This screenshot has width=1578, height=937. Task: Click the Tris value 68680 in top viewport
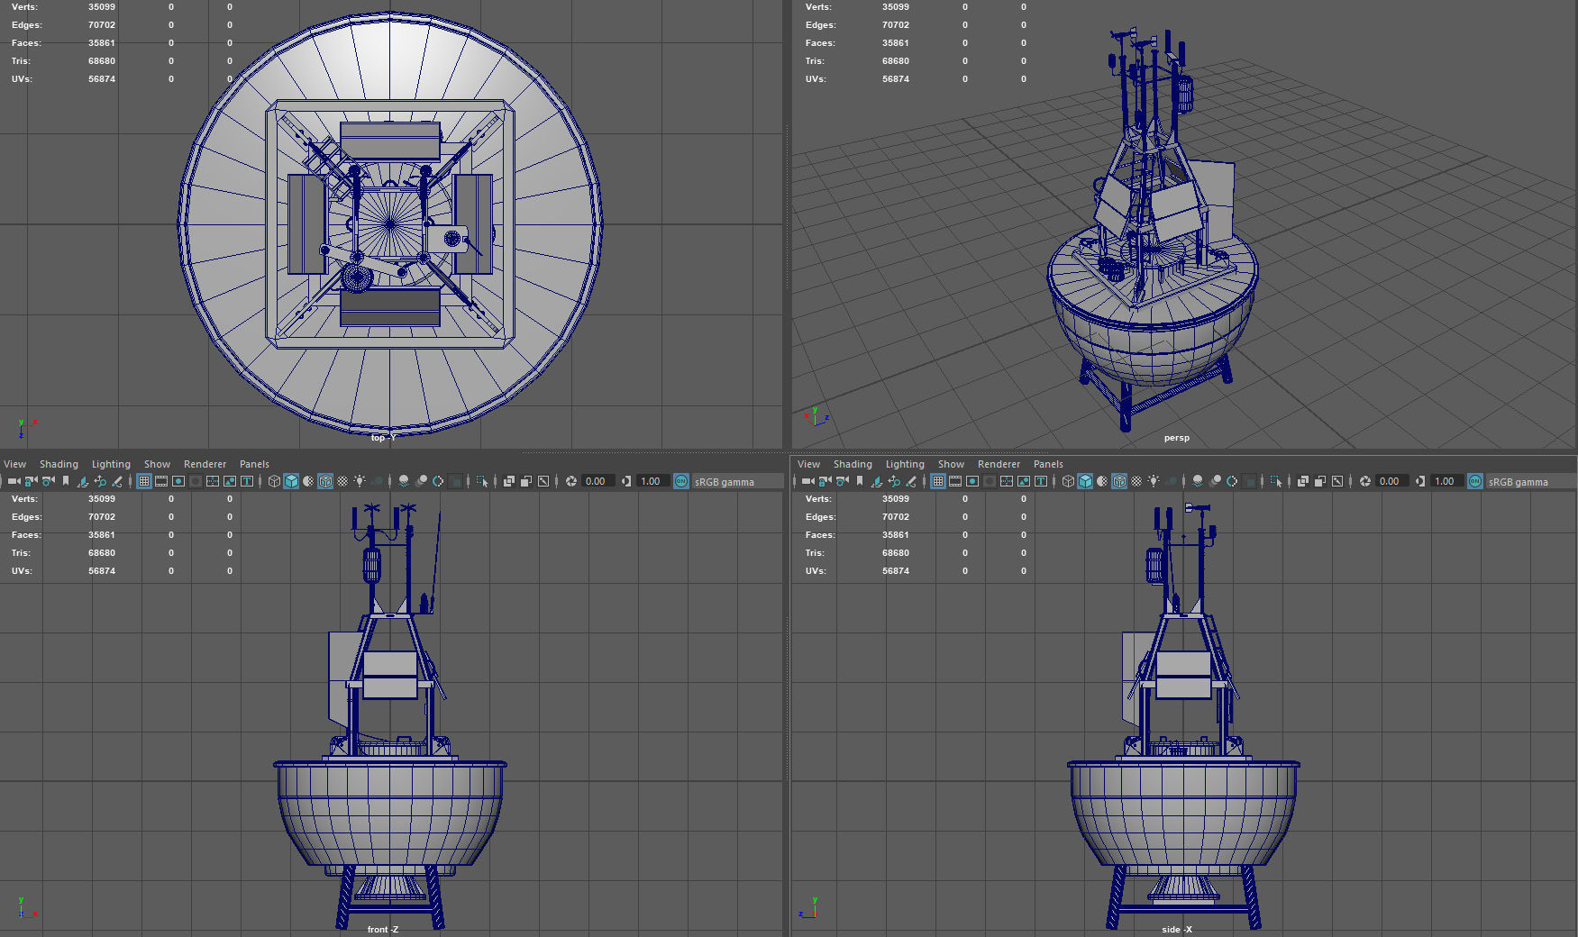[x=102, y=61]
